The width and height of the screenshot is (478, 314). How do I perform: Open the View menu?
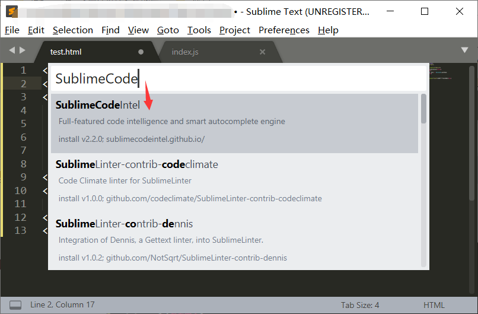pyautogui.click(x=138, y=30)
